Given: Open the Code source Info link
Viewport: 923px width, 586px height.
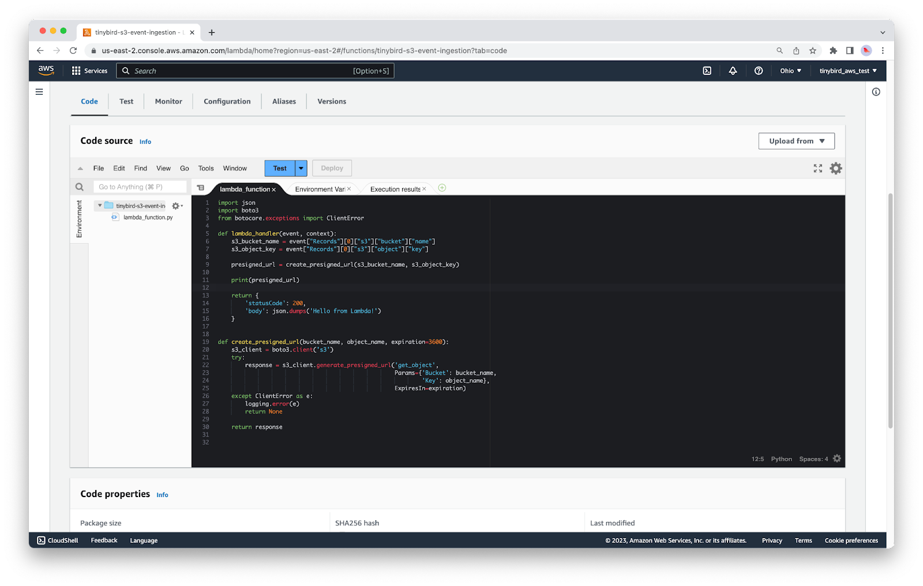Looking at the screenshot, I should [145, 142].
